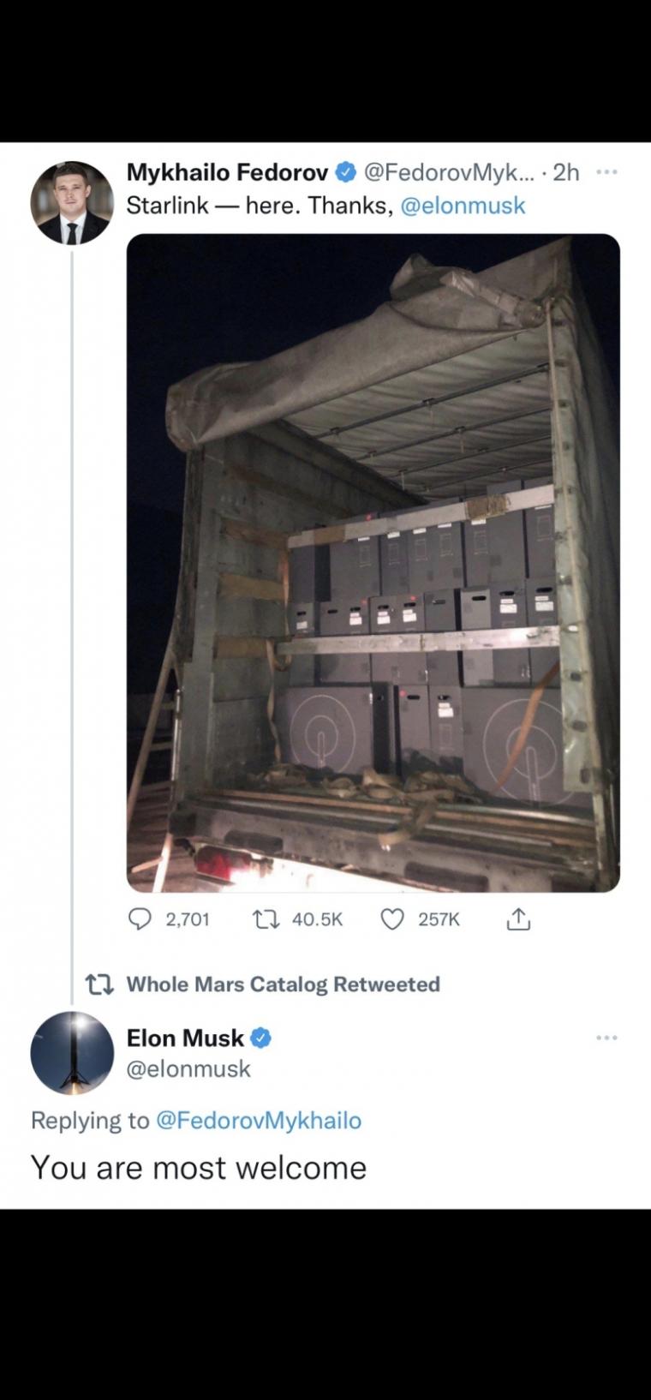Click the Elon Musk display name
Image resolution: width=651 pixels, height=1400 pixels.
tap(185, 1038)
